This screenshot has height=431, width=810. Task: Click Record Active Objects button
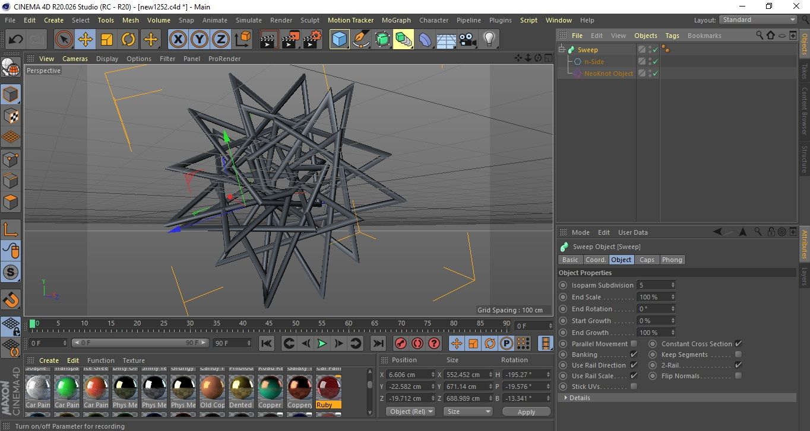(401, 343)
